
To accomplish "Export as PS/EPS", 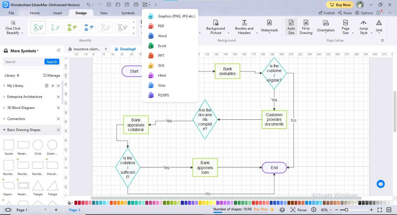I will 170,95.
